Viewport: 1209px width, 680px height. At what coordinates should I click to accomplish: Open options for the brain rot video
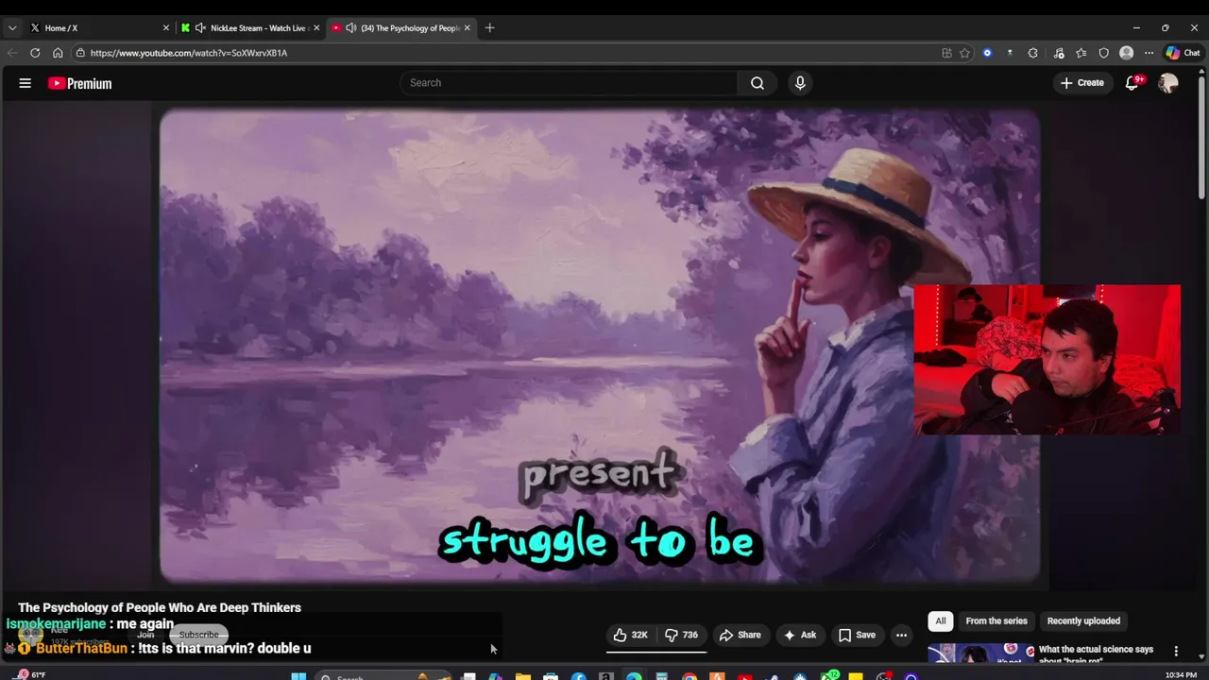click(x=1176, y=651)
